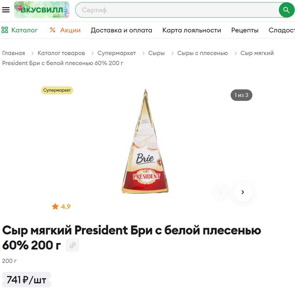Go to the ВкусВилл logo homepage
The height and width of the screenshot is (290, 295).
(x=42, y=10)
